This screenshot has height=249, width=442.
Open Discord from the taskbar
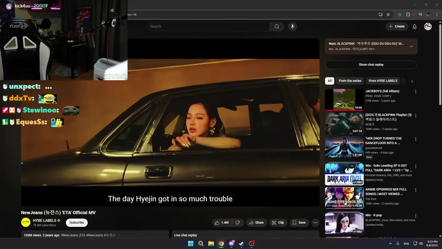pyautogui.click(x=231, y=243)
